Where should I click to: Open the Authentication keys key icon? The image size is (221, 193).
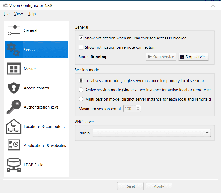point(14,107)
